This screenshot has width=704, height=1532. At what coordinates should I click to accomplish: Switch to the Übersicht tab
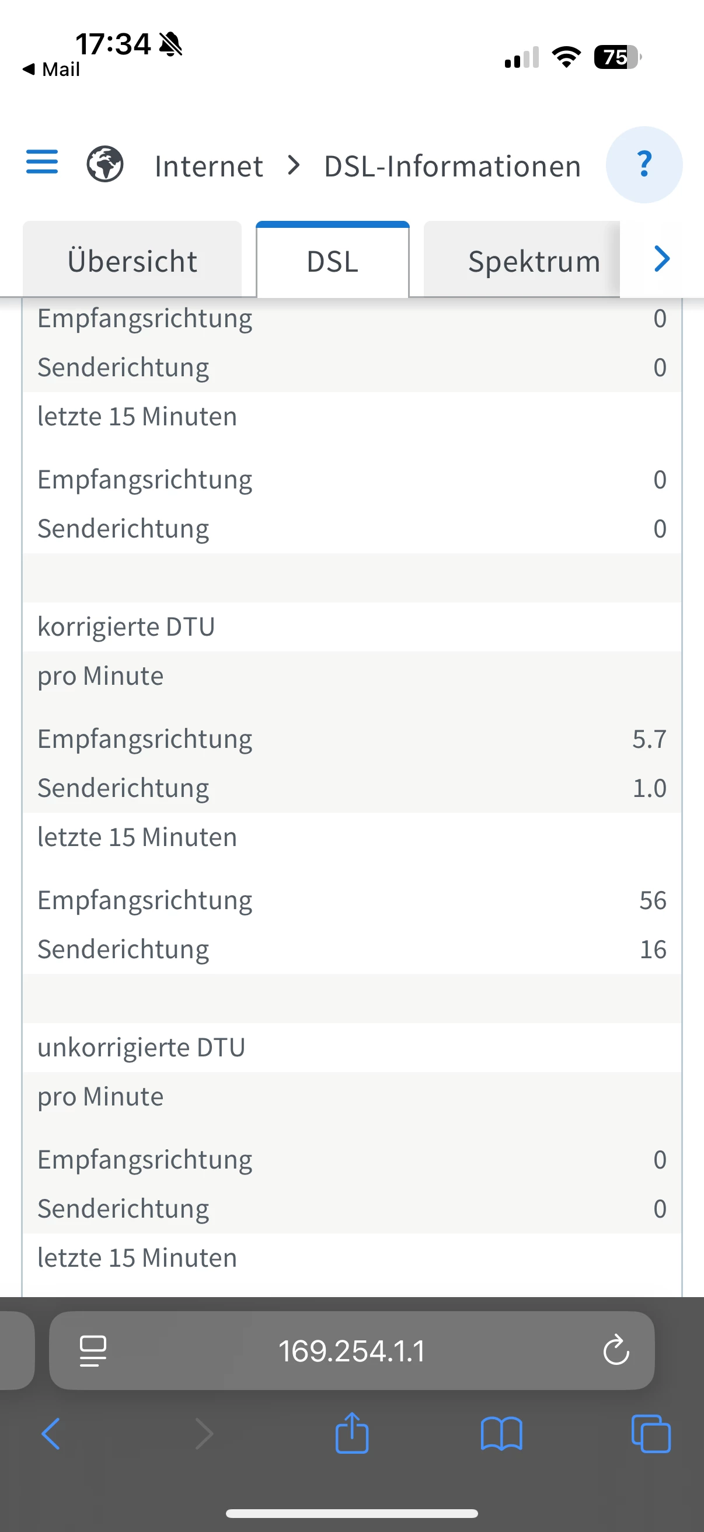coord(132,261)
